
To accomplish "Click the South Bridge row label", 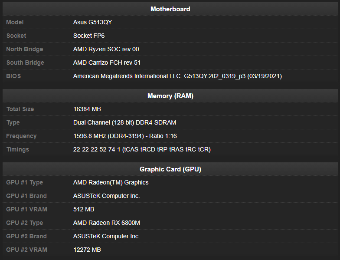I will [x=25, y=63].
